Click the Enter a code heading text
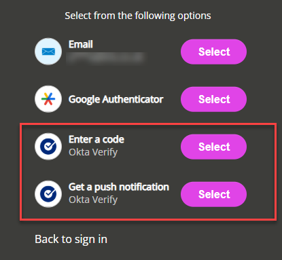Image resolution: width=282 pixels, height=260 pixels. (x=96, y=139)
